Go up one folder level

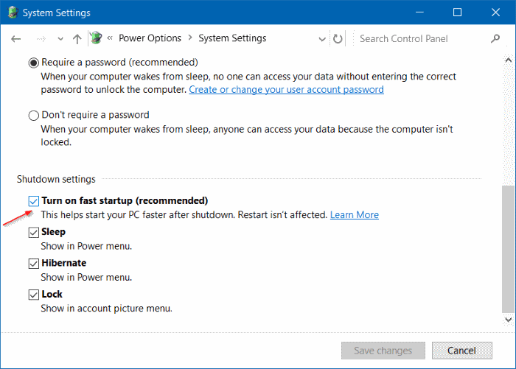[77, 38]
